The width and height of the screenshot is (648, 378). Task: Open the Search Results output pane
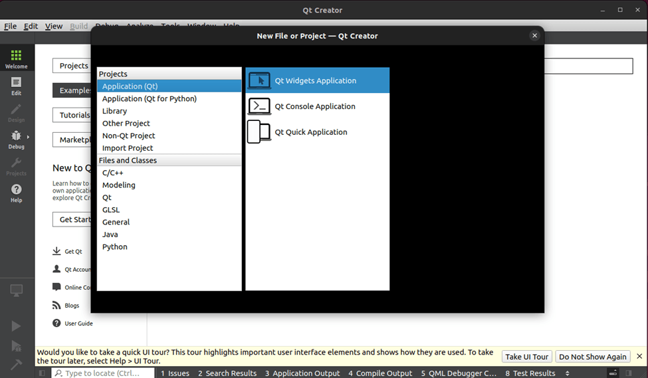coord(227,373)
